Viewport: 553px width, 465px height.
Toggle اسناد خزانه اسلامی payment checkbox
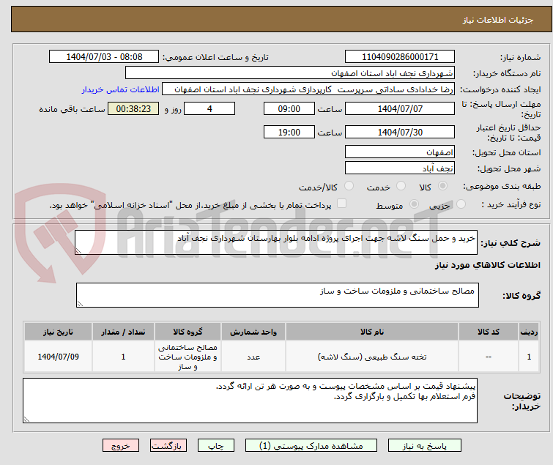(x=341, y=204)
